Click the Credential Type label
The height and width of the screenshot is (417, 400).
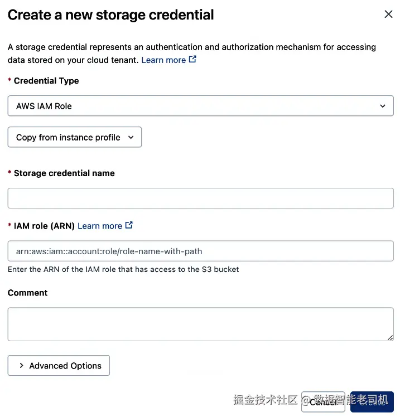pyautogui.click(x=46, y=81)
